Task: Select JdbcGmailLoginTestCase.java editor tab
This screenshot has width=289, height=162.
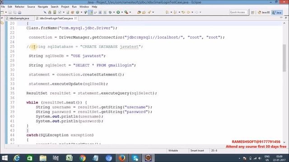Action: (56, 18)
